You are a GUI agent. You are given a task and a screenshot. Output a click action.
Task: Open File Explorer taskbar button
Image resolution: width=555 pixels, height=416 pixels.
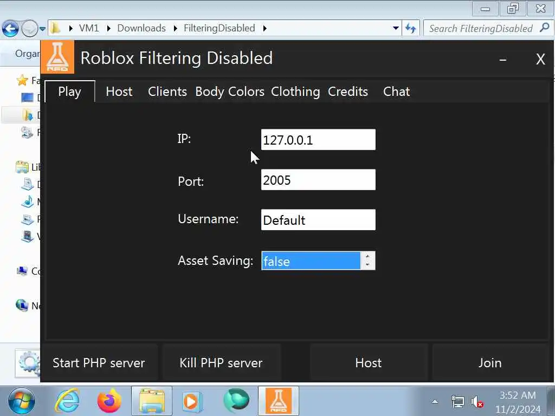point(152,401)
